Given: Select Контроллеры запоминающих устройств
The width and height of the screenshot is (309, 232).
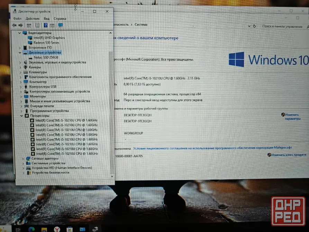Looking at the screenshot, I should pos(60,91).
